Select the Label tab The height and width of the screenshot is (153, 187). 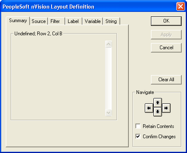click(x=73, y=21)
